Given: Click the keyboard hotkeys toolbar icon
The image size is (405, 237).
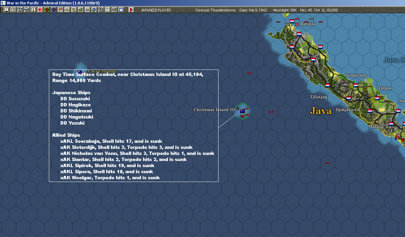Looking at the screenshot, I should [114, 10].
